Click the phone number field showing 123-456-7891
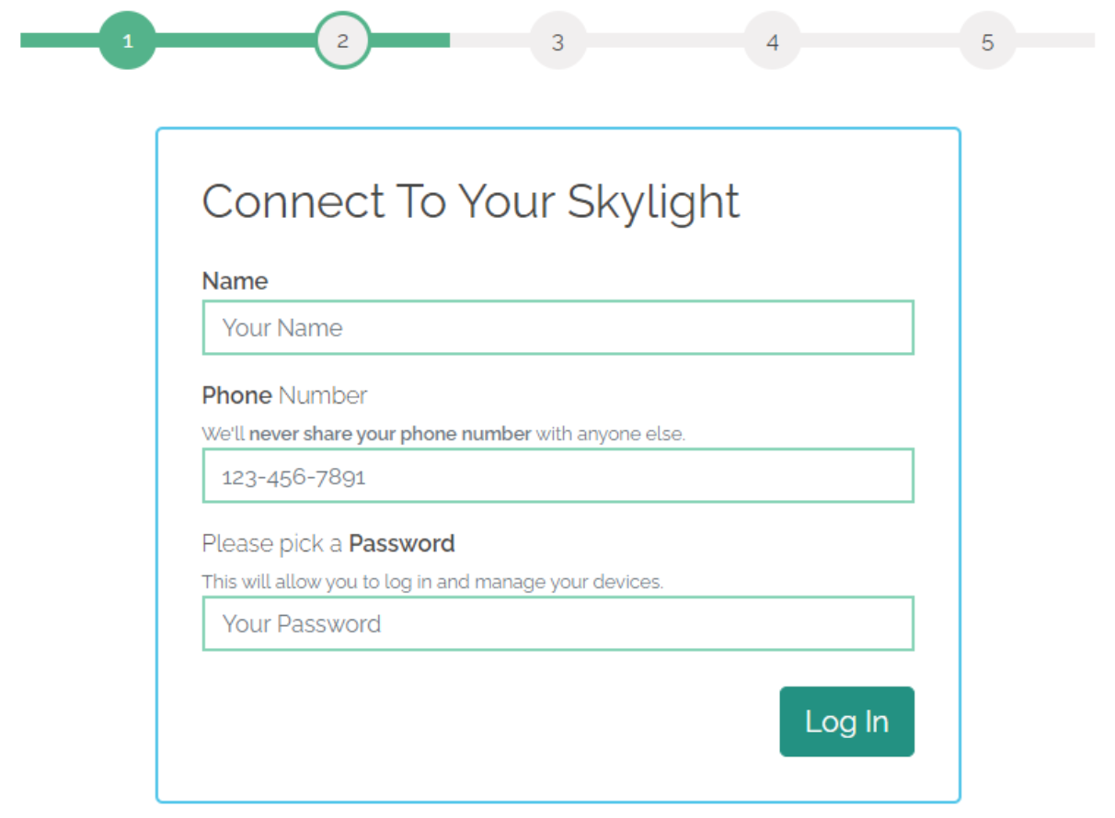The image size is (1115, 818). coord(557,476)
